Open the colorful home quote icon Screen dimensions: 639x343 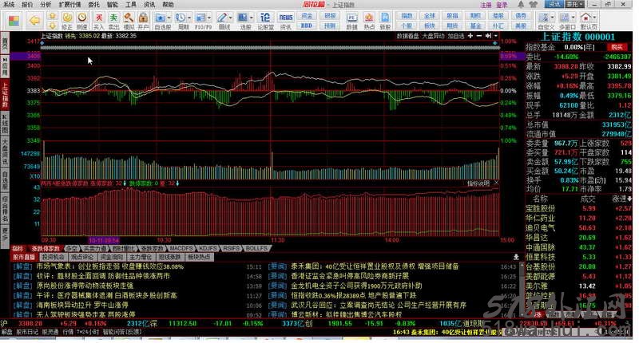(x=14, y=21)
